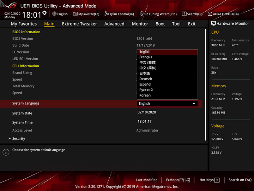Screen dimensions: 254x191
Task: Click the System Time value 18:01:17
Action: pyautogui.click(x=145, y=121)
